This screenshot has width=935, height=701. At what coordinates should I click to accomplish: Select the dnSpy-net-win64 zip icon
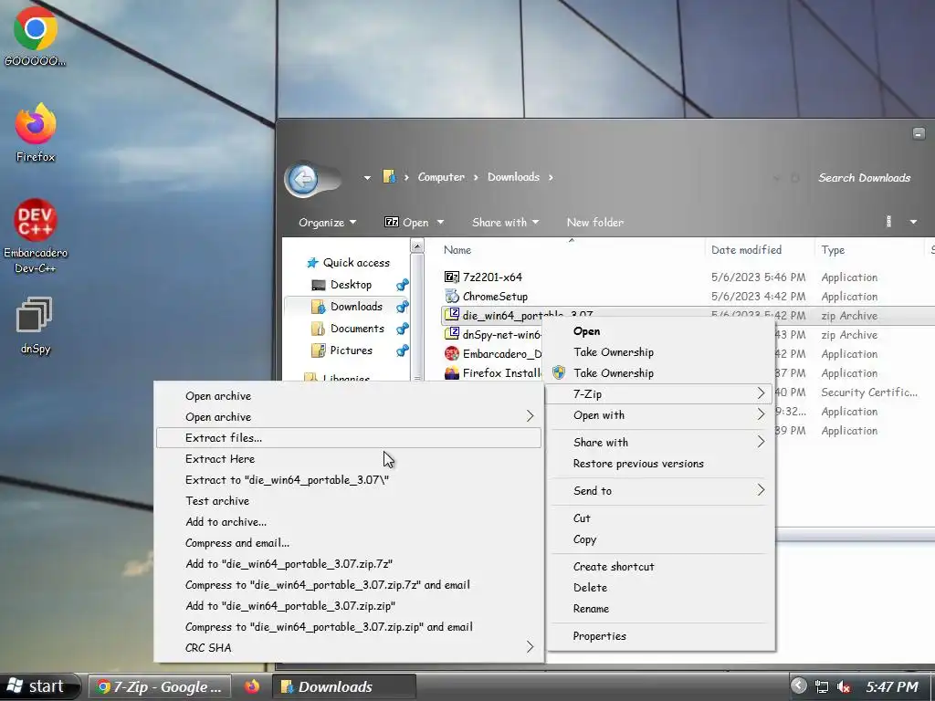click(x=451, y=334)
